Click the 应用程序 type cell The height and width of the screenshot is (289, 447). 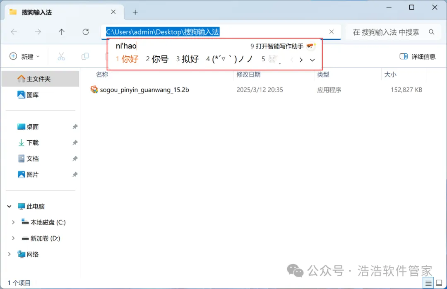(x=329, y=90)
